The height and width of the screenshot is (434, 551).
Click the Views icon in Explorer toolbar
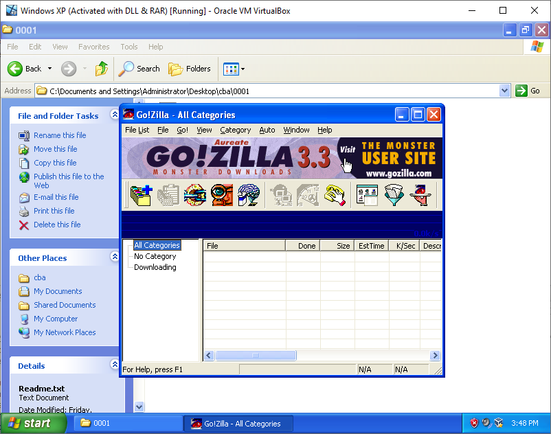coord(231,69)
